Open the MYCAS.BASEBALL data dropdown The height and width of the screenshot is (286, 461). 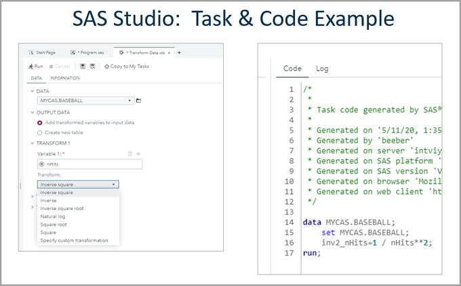85,100
